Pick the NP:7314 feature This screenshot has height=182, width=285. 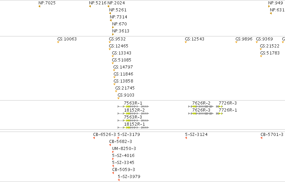tap(119, 17)
